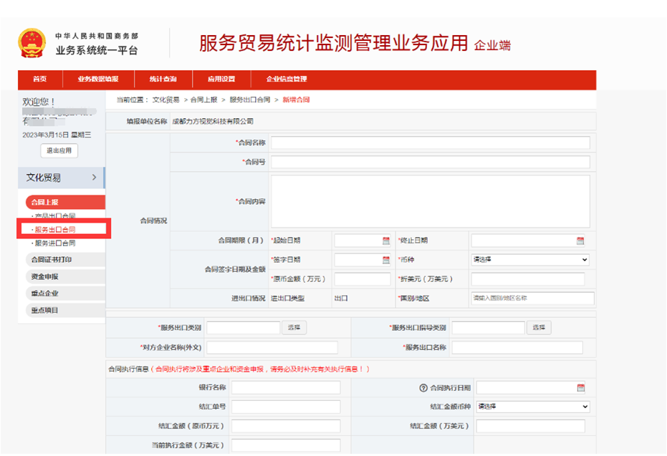The width and height of the screenshot is (667, 456).
Task: Click 选择 button next to 服务出口类别
Action: tap(294, 328)
